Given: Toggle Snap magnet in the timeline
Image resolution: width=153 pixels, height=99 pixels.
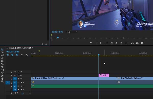Looking at the screenshot, I should coord(12,55).
